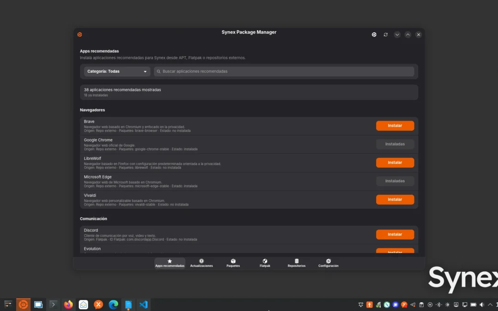Click the Navegadores section heading
The height and width of the screenshot is (311, 498).
[92, 110]
